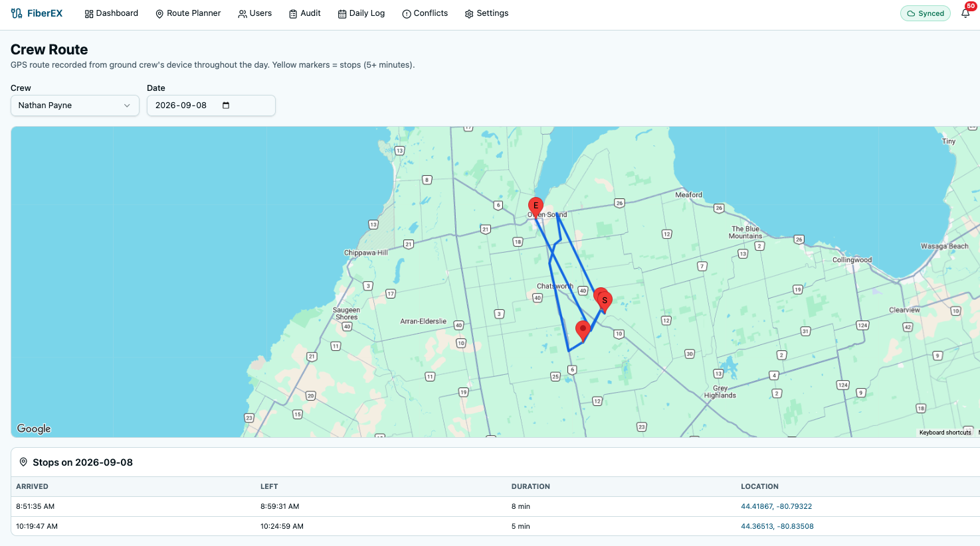Select the 8:51:35 AM arrival cell
This screenshot has width=980, height=546.
coord(35,506)
